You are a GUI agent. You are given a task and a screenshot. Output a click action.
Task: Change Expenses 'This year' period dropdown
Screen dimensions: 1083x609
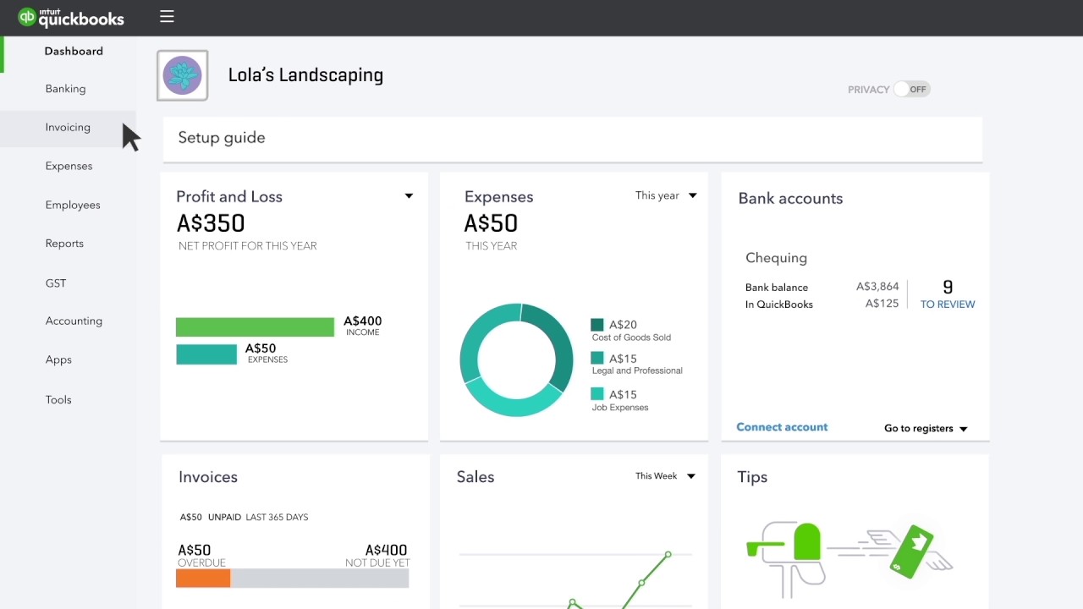666,195
